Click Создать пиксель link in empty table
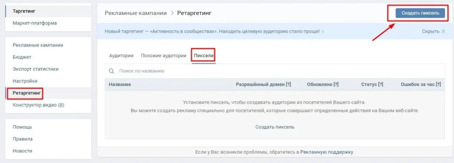The image size is (454, 163). [275, 127]
